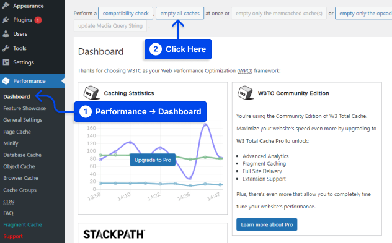Click the Upgrade to Pro button
This screenshot has width=392, height=243.
coord(153,160)
